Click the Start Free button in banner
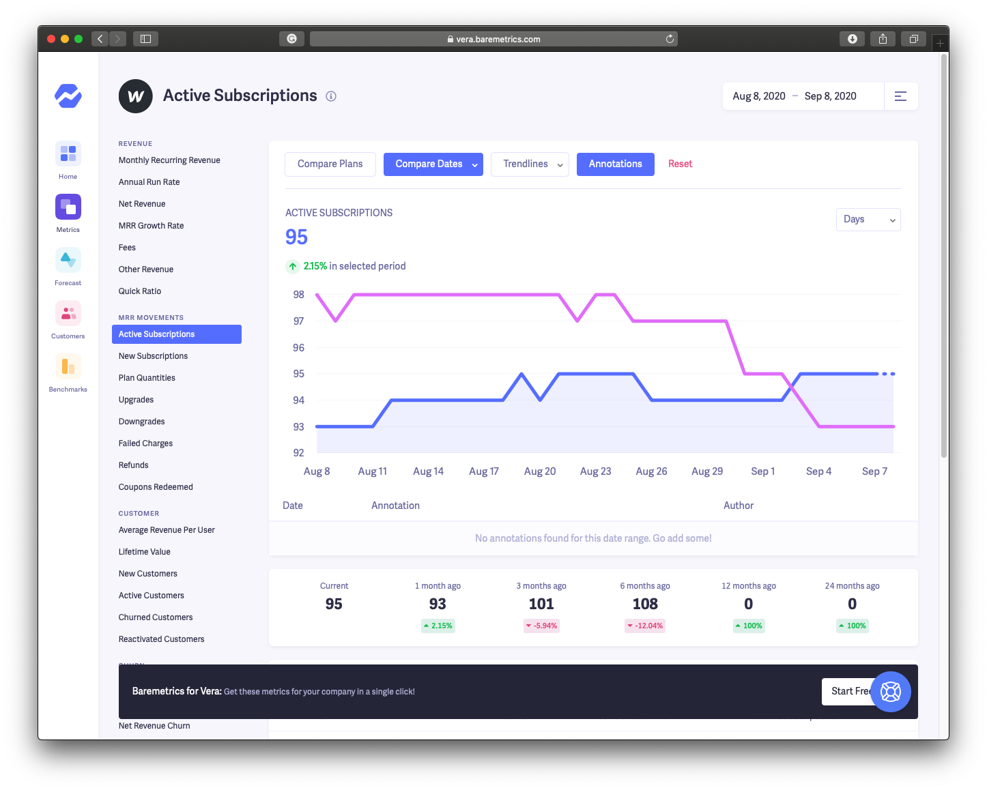This screenshot has width=987, height=790. (848, 692)
